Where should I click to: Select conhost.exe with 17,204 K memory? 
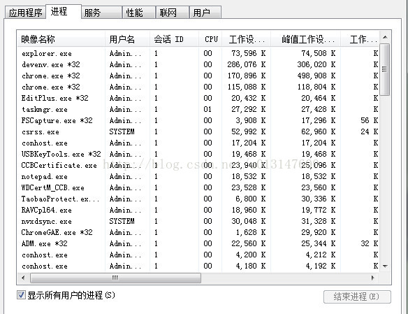[x=198, y=143]
